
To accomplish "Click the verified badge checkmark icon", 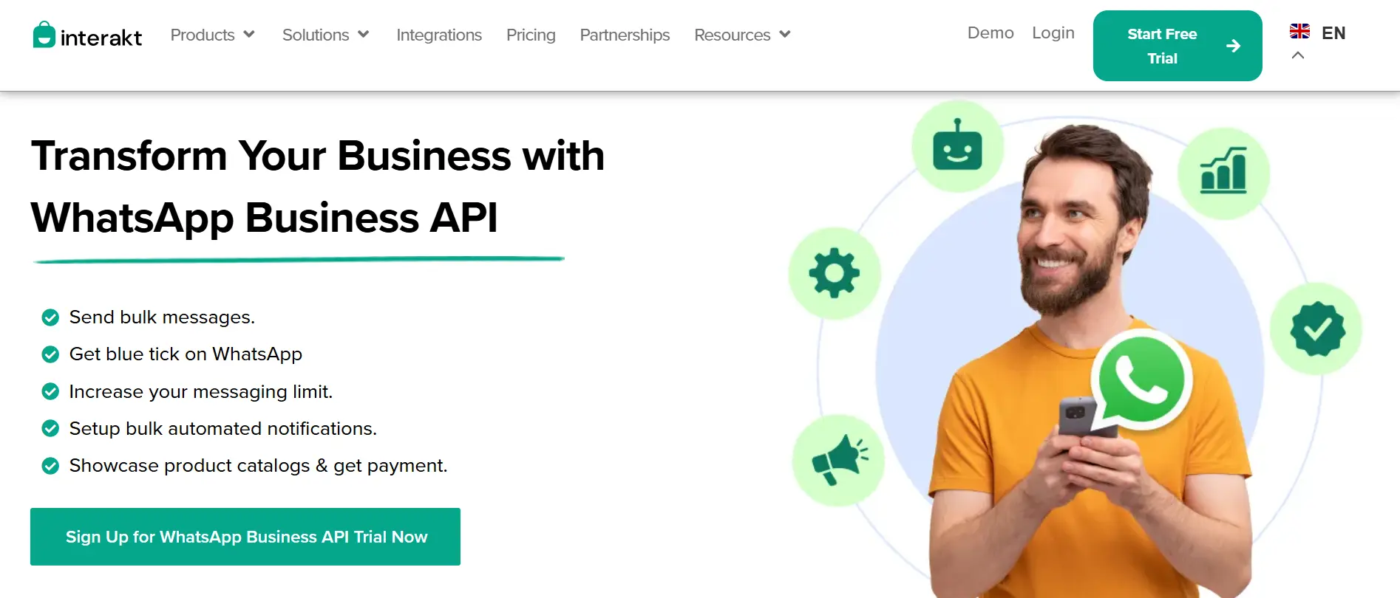I will 1316,329.
